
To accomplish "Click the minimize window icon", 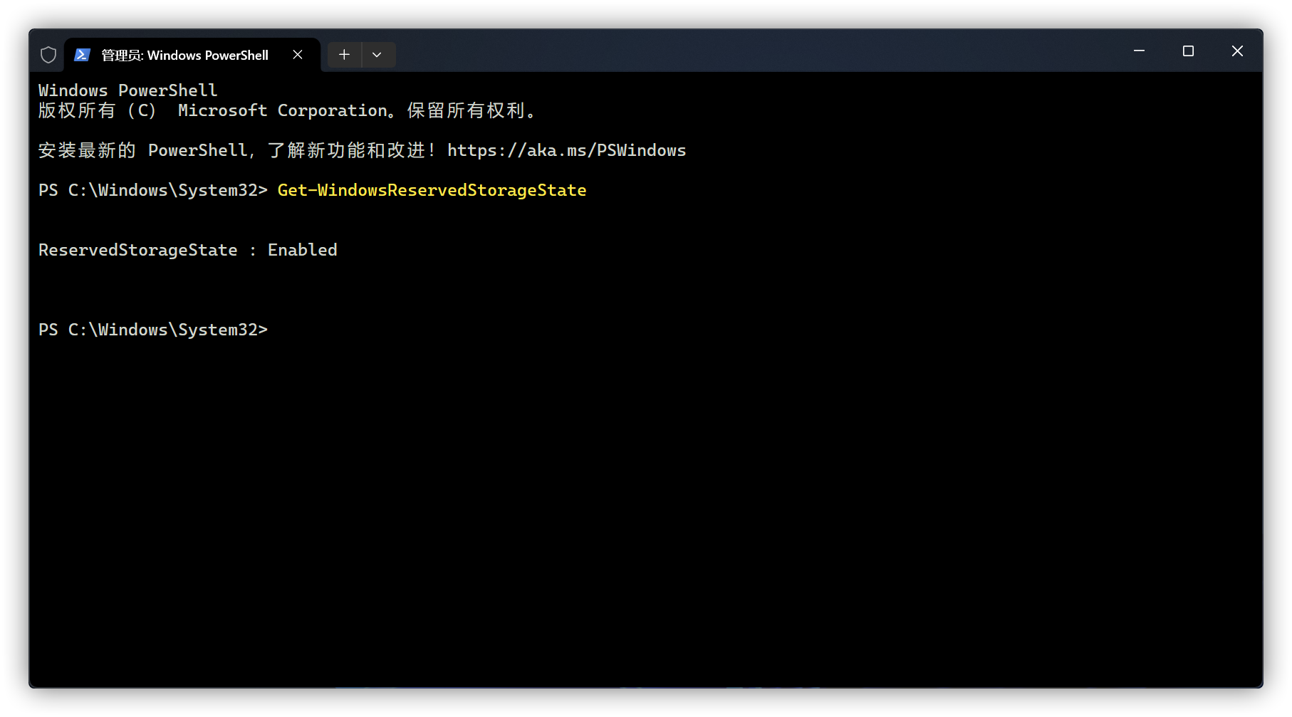I will coord(1138,51).
